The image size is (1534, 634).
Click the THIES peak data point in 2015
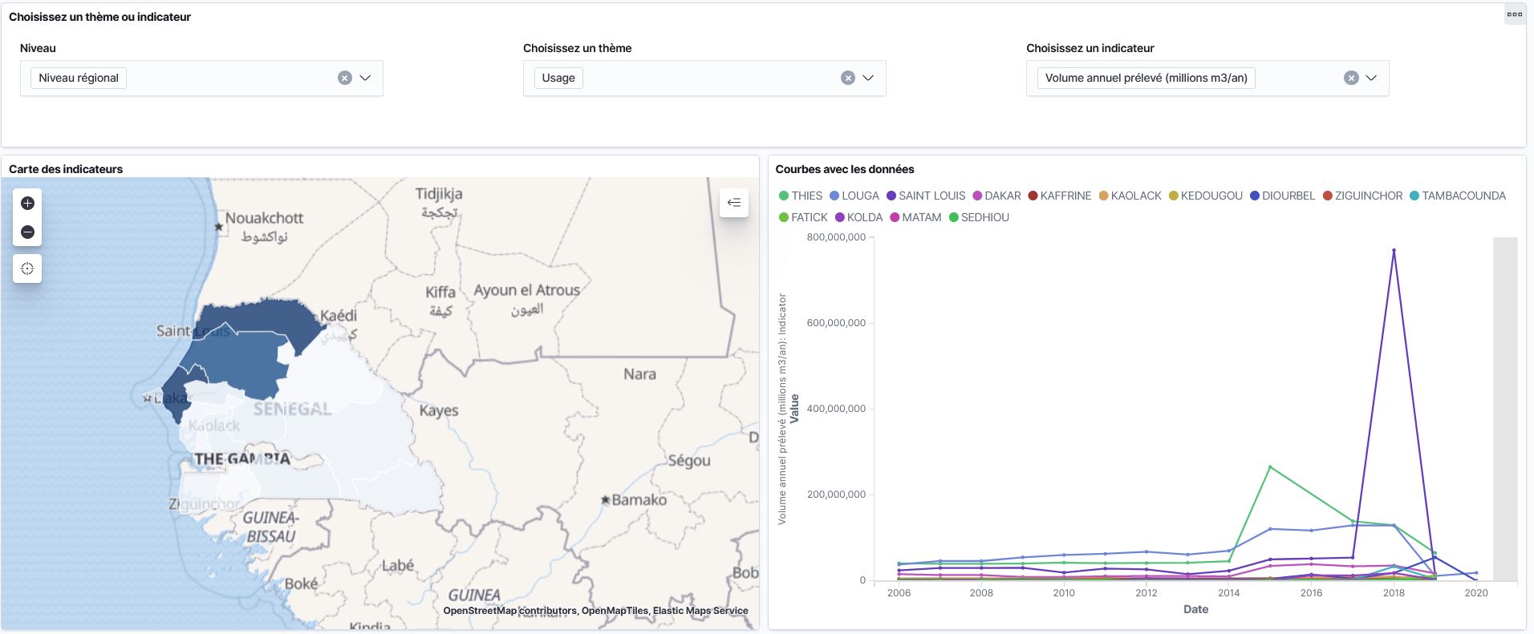(1270, 466)
